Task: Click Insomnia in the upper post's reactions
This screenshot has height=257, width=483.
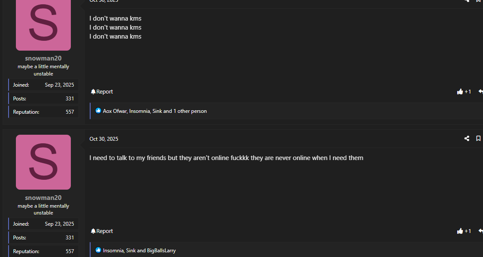Action: pyautogui.click(x=140, y=111)
